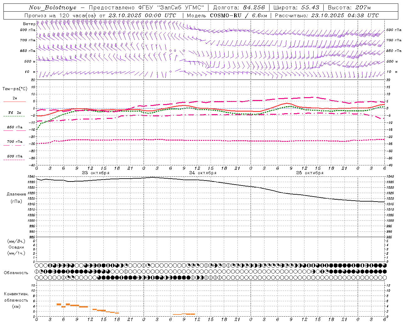Select the (мм/3ч.) precipitation unit label
The height and width of the screenshot is (322, 403).
click(x=16, y=241)
